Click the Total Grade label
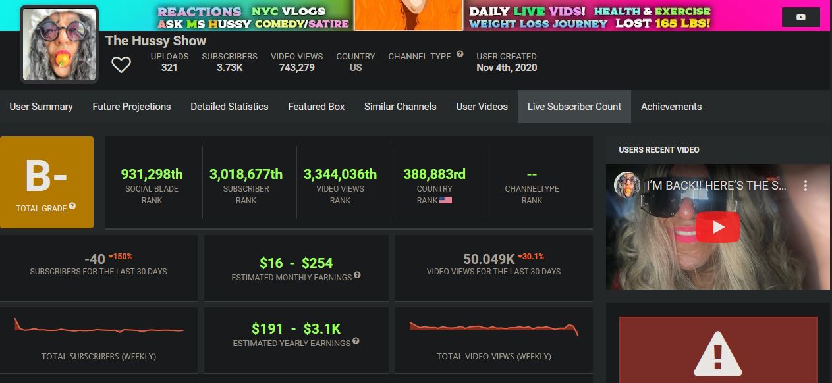Image resolution: width=832 pixels, height=383 pixels. coord(42,209)
